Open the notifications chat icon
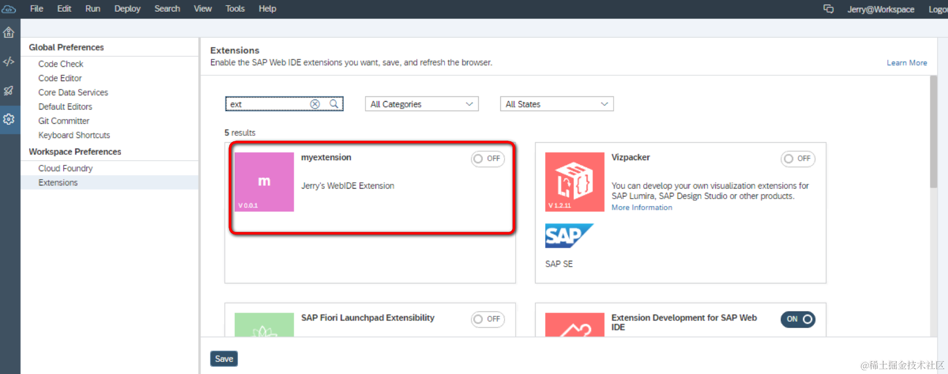This screenshot has width=948, height=374. 828,9
